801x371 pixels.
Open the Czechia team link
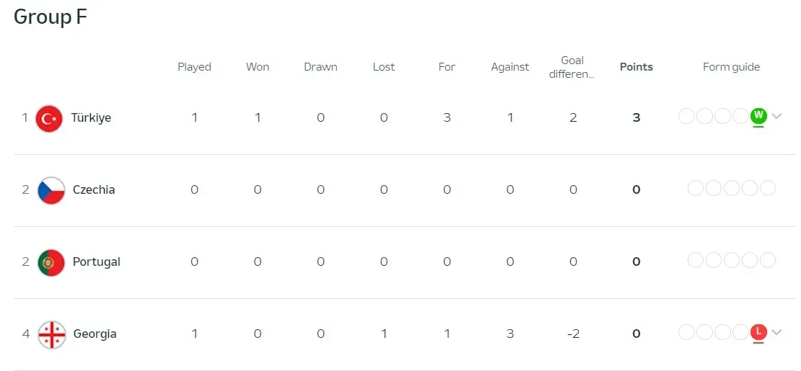click(94, 189)
